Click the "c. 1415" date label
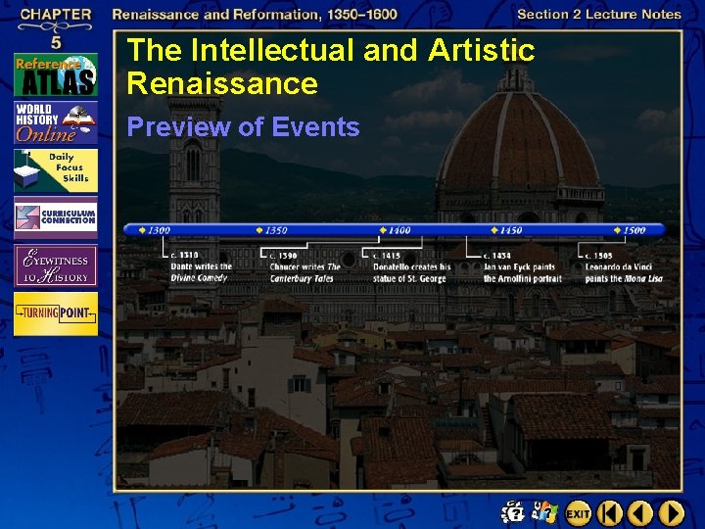The image size is (705, 529). [386, 256]
